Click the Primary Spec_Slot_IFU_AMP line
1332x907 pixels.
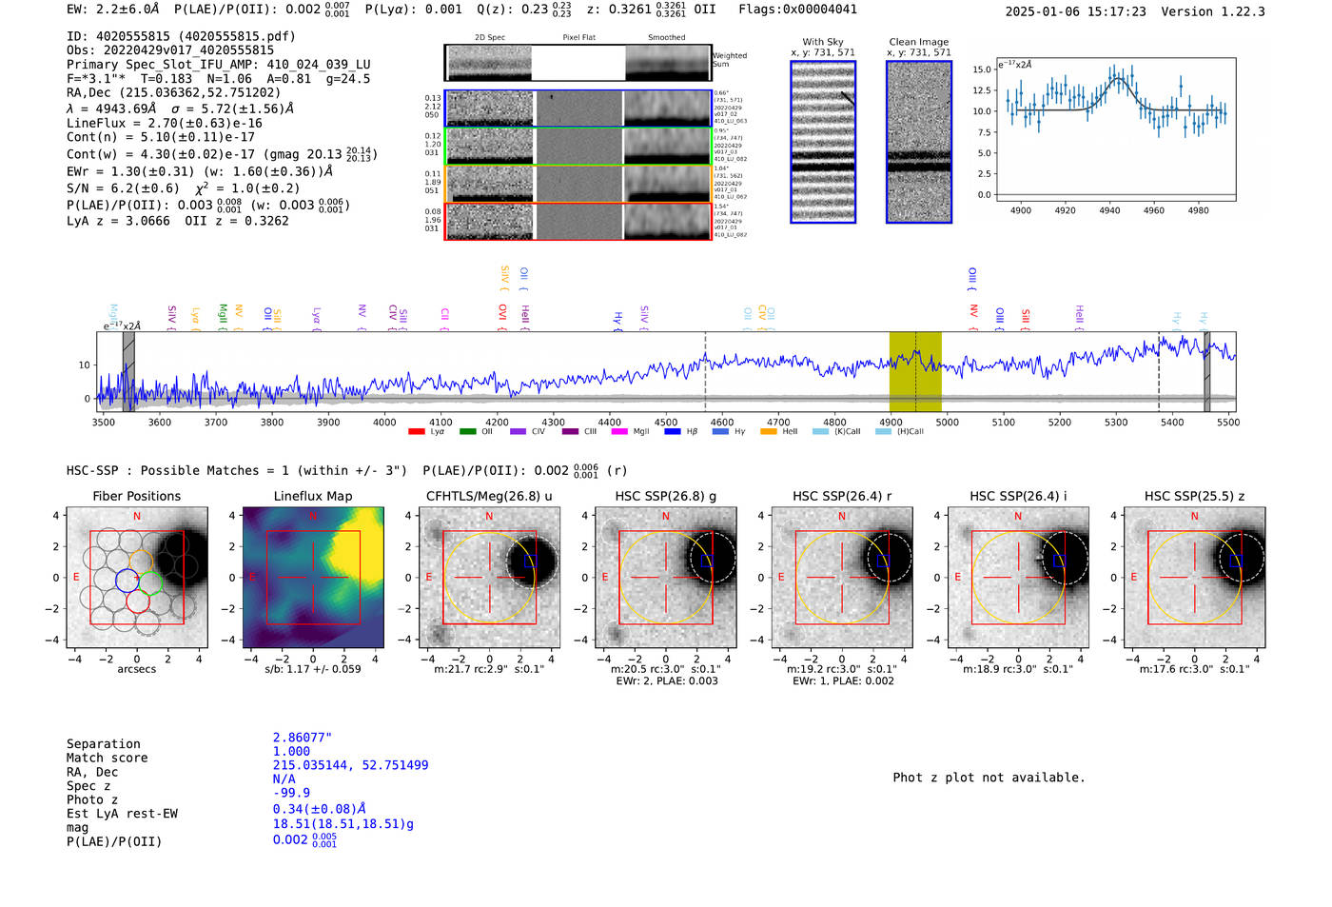point(219,65)
